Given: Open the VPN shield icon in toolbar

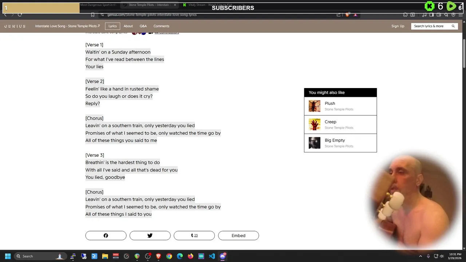Looking at the screenshot, I should pos(453,15).
